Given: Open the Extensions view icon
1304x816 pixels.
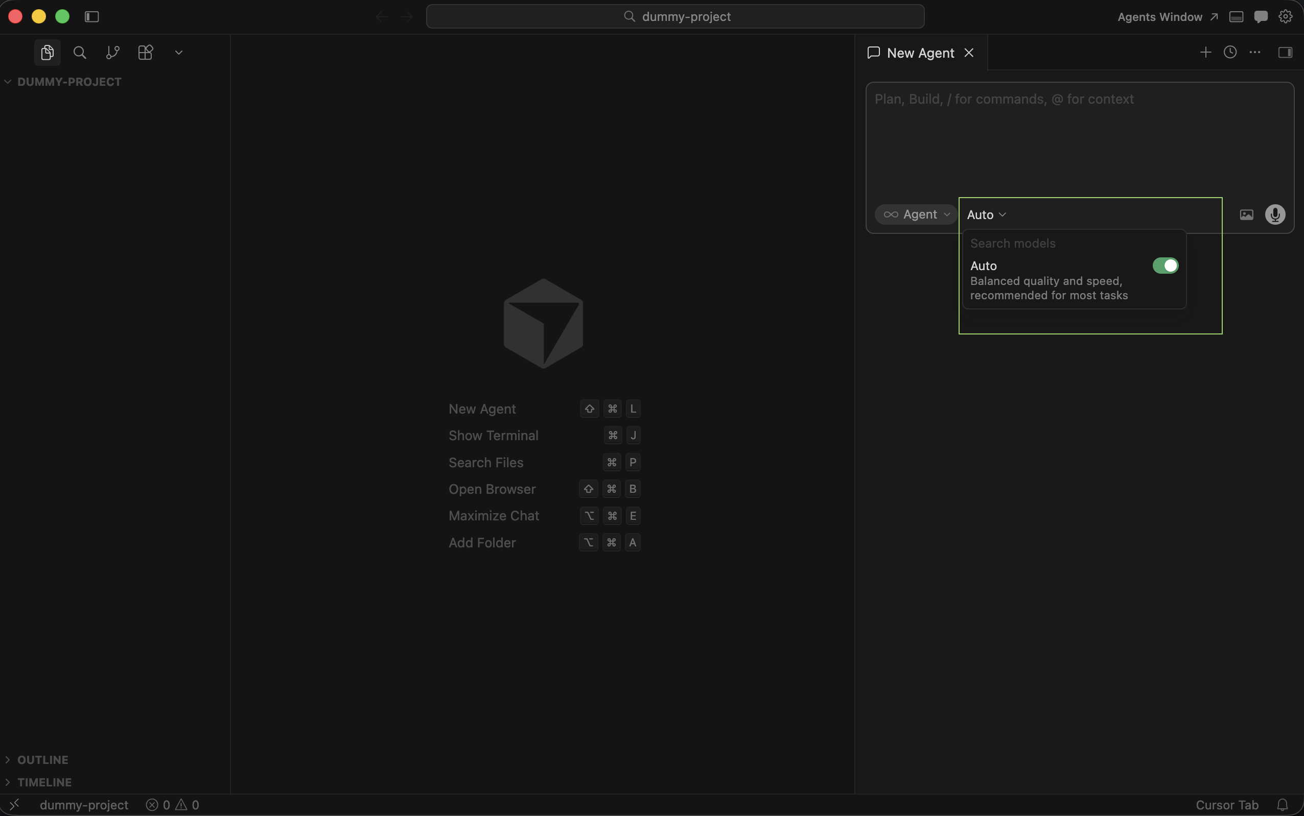Looking at the screenshot, I should pyautogui.click(x=146, y=53).
